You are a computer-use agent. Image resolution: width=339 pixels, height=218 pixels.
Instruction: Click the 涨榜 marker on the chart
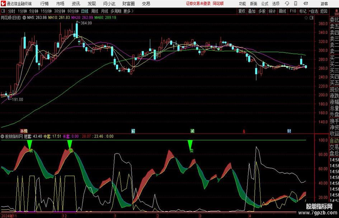point(24,131)
